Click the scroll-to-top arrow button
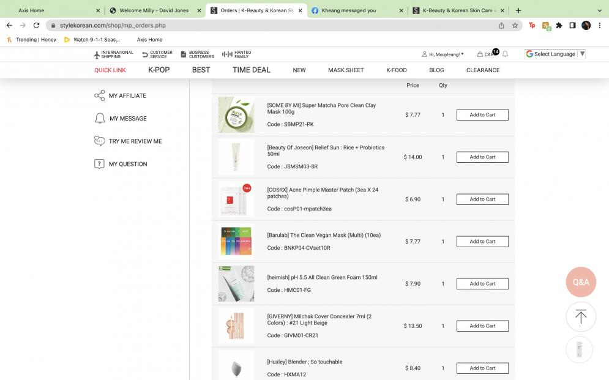This screenshot has width=609, height=380. [x=580, y=316]
